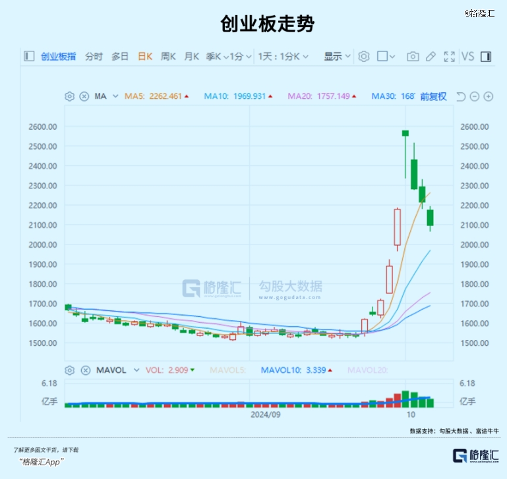
Task: Switch to the 周K weekly tab
Action: (168, 57)
